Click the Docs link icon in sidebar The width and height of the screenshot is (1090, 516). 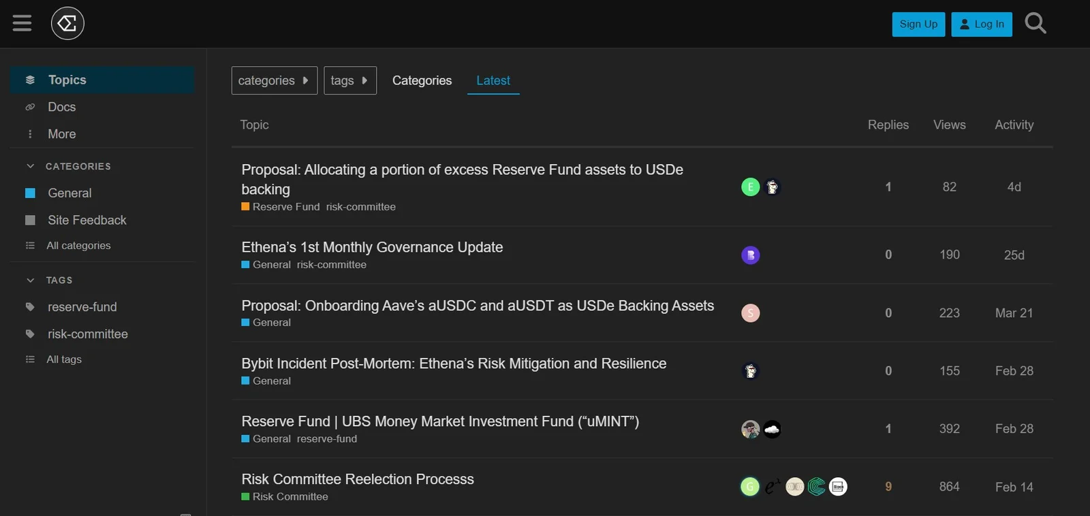pyautogui.click(x=30, y=107)
